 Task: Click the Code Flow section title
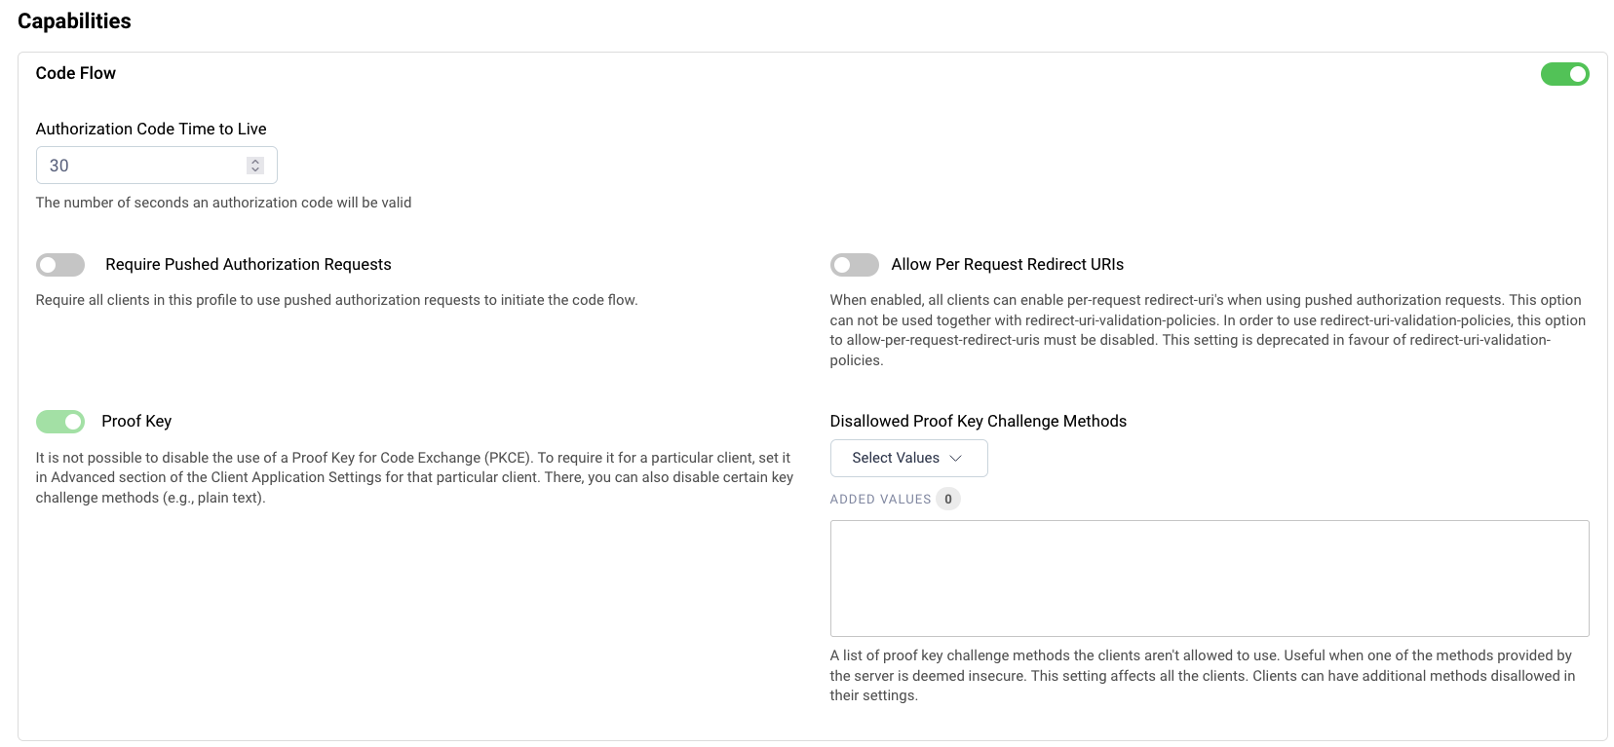coord(76,73)
